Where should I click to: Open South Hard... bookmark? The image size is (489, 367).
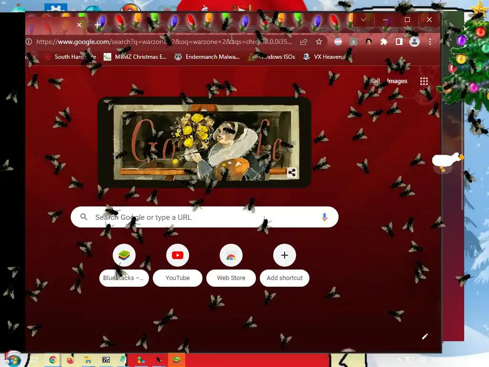(x=70, y=57)
